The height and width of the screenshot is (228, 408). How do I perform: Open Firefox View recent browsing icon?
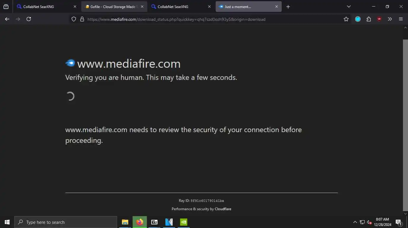6,7
